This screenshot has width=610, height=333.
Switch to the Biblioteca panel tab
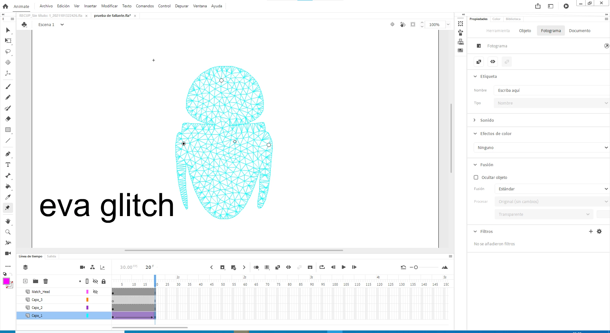click(513, 19)
